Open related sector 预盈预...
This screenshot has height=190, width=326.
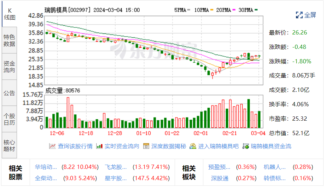pos(219,167)
